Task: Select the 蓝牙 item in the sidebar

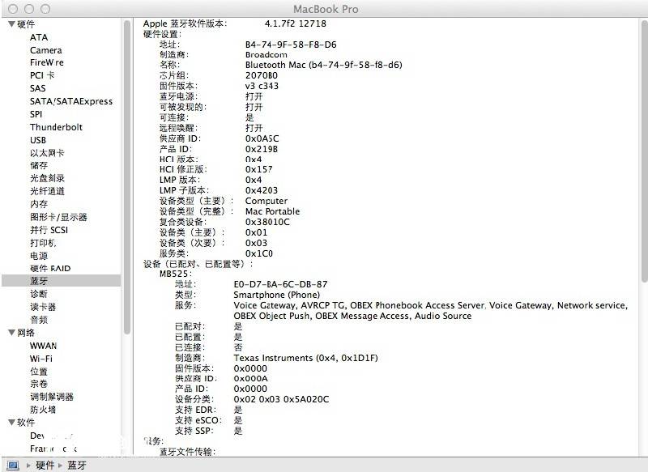Action: pyautogui.click(x=39, y=281)
